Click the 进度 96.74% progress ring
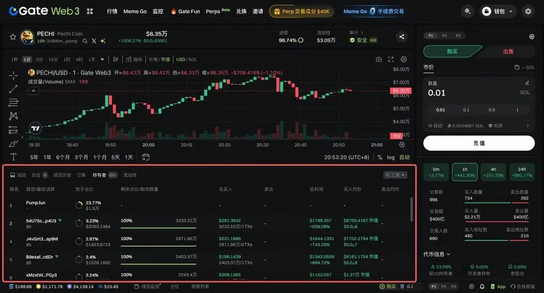 301,40
